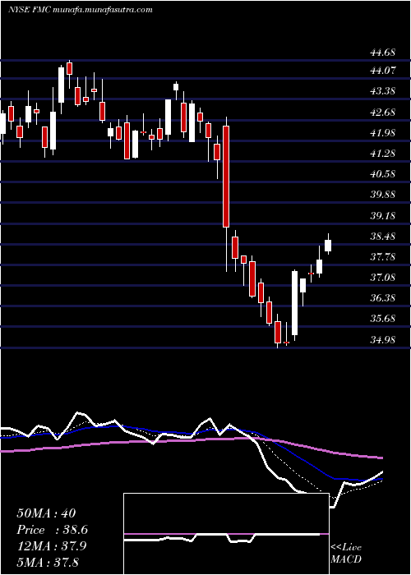Select the 37.78 price axis label
Image resolution: width=411 pixels, height=575 pixels.
point(383,256)
